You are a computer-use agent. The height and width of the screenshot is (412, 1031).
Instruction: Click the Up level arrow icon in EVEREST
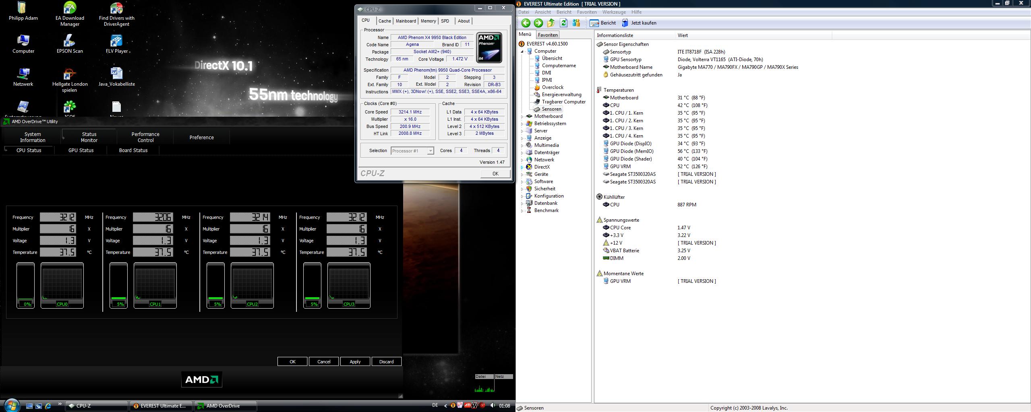click(x=551, y=23)
